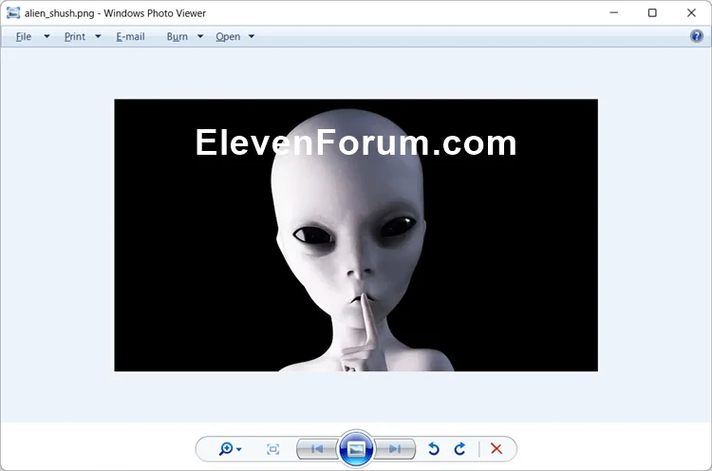Rotate image counterclockwise
This screenshot has height=471, width=712.
pyautogui.click(x=434, y=449)
